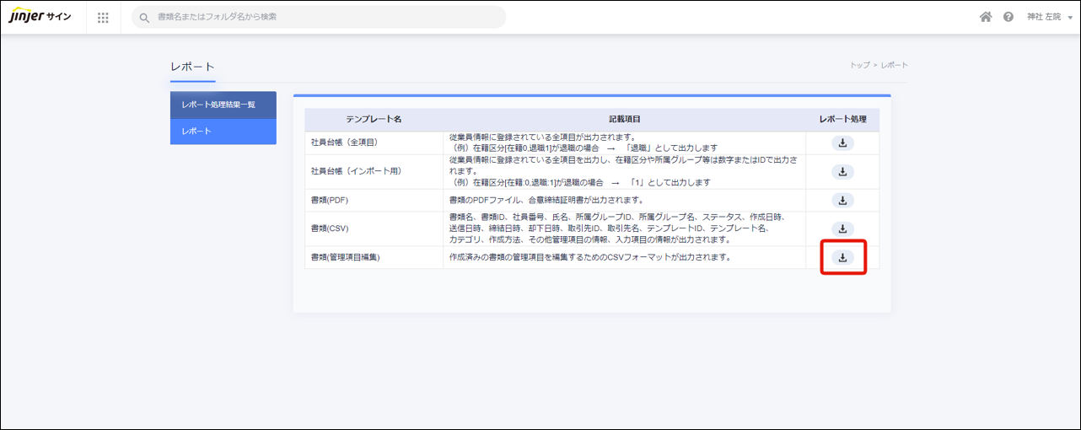Click the レポート処理 column header
This screenshot has width=1081, height=430.
(842, 120)
